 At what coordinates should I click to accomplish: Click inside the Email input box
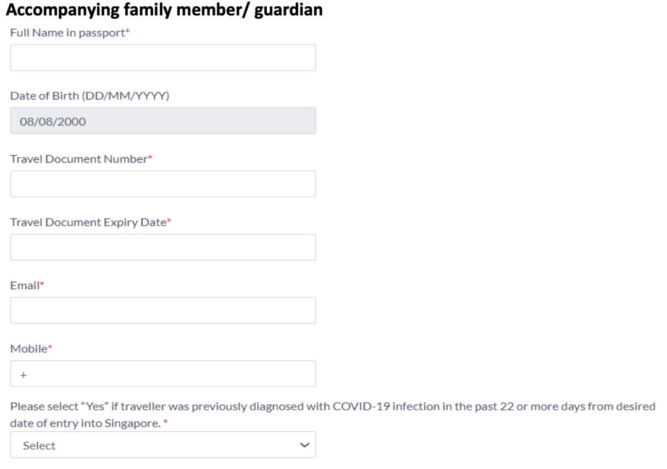[163, 310]
